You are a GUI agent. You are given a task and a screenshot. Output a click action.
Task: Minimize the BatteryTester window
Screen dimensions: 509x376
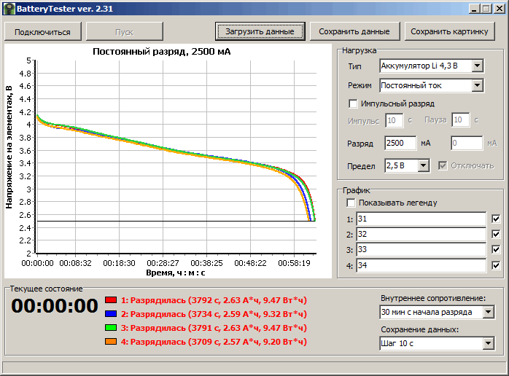coord(474,9)
